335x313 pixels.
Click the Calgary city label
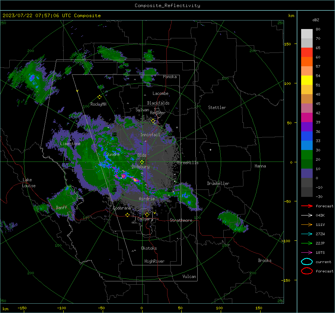[145, 219]
